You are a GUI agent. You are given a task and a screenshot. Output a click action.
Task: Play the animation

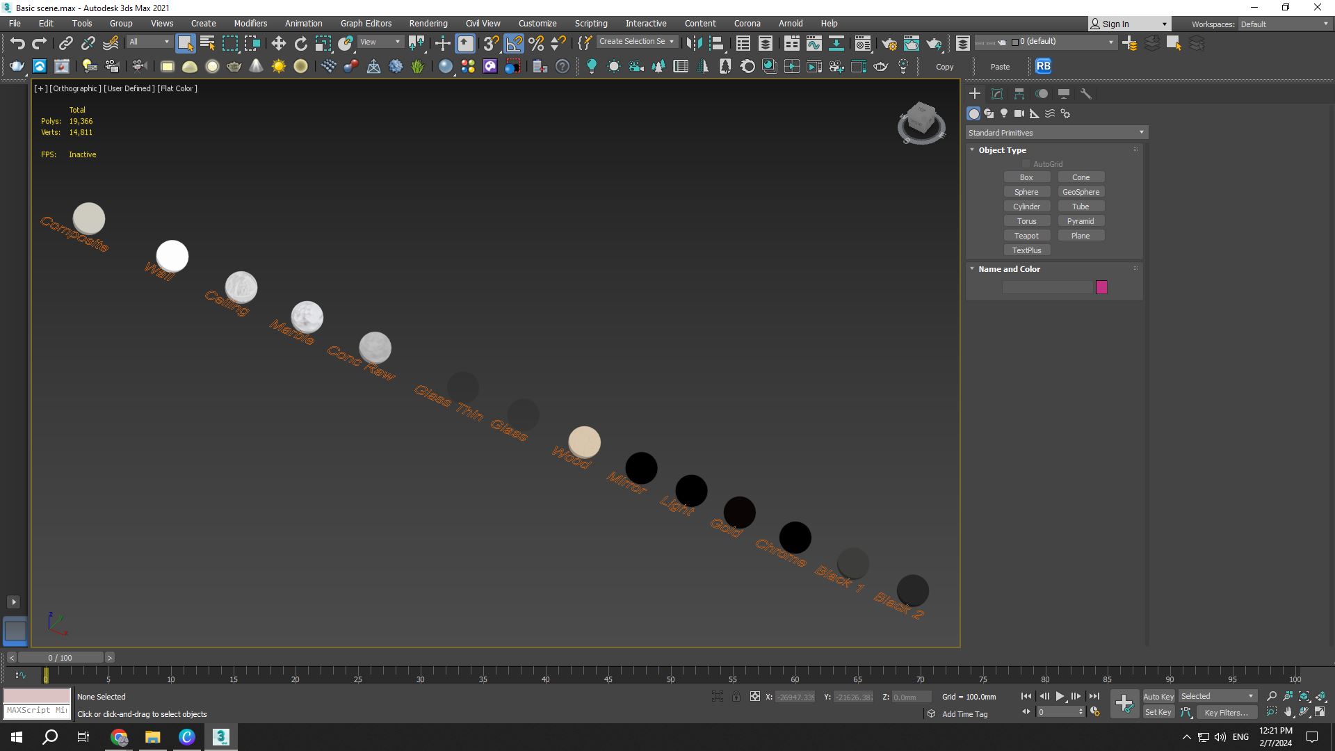(x=1060, y=696)
